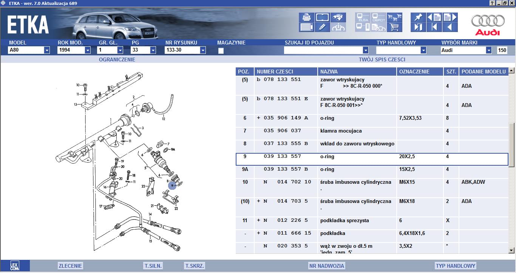
Task: Select the 'klamra mocujaca' row
Action: point(372,134)
